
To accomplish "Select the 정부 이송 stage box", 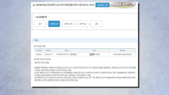I will click(82, 24).
